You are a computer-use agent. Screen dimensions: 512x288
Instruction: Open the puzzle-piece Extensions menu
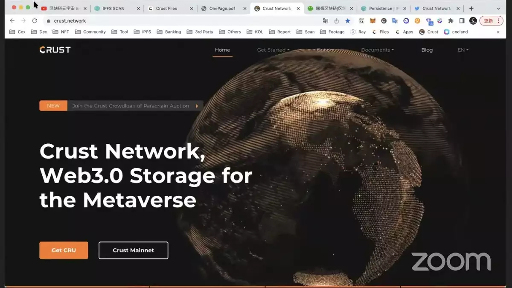click(x=451, y=20)
